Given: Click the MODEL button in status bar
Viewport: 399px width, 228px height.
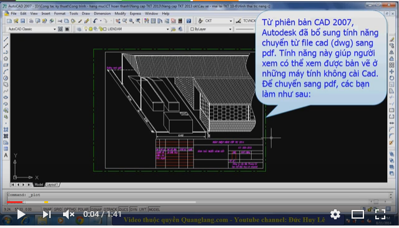Looking at the screenshot, I should click(154, 209).
